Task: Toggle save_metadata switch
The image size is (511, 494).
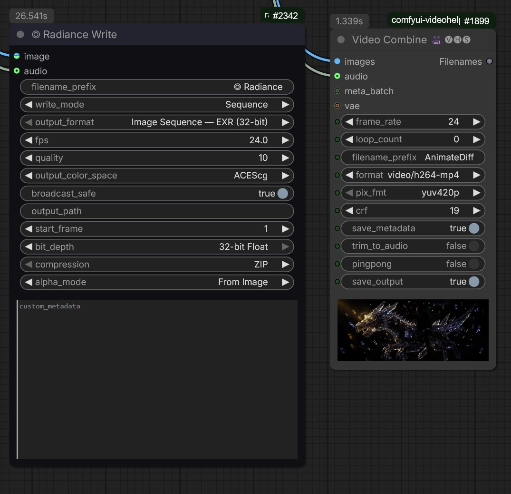Action: point(474,228)
